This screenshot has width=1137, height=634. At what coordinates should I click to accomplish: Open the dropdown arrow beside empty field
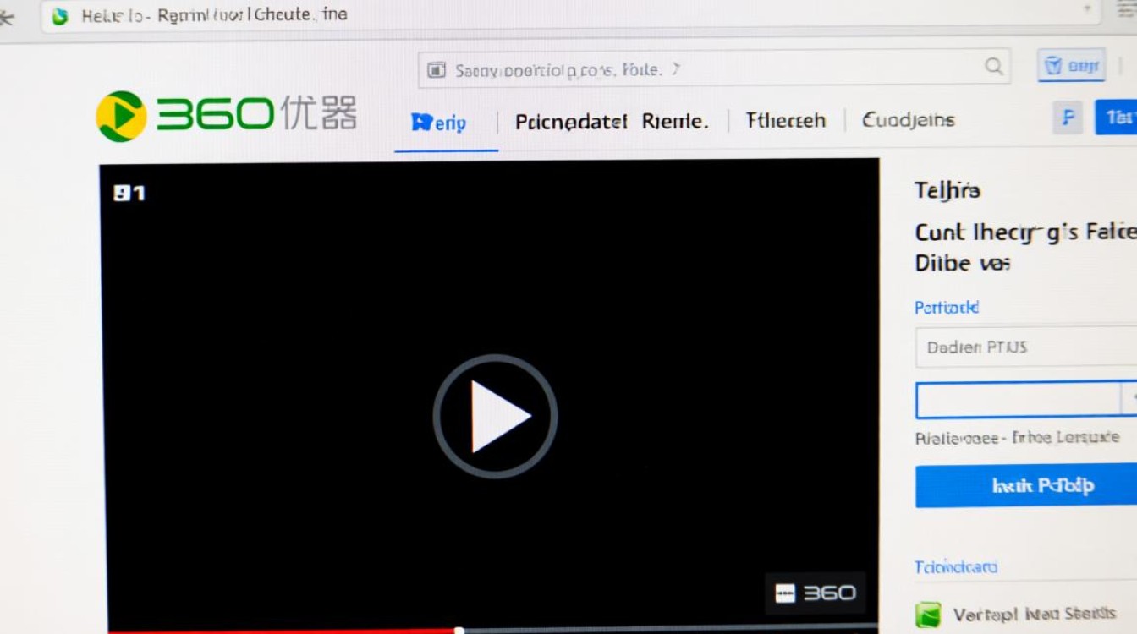(x=1129, y=399)
